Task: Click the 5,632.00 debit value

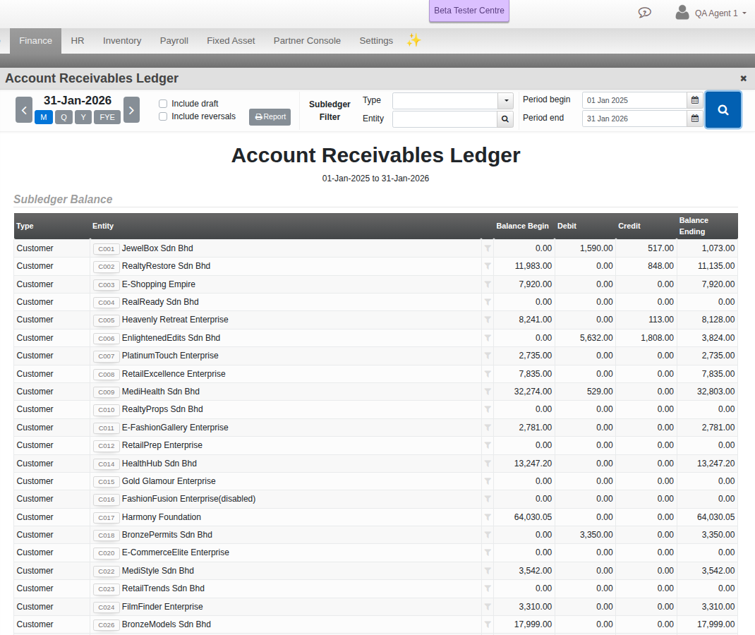Action: pos(596,338)
